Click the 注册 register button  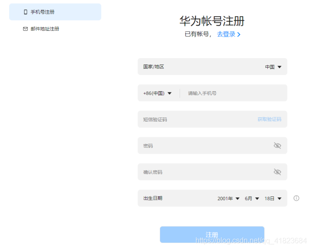coord(212,234)
